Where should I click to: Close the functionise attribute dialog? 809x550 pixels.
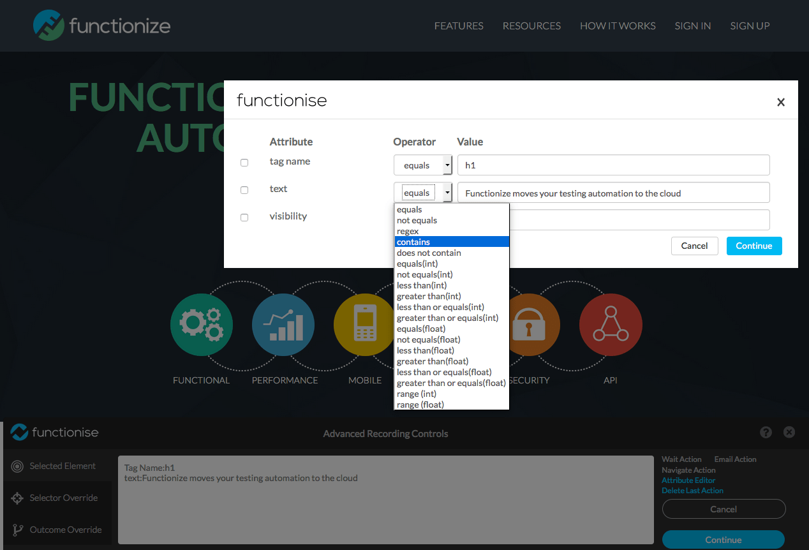(x=780, y=102)
